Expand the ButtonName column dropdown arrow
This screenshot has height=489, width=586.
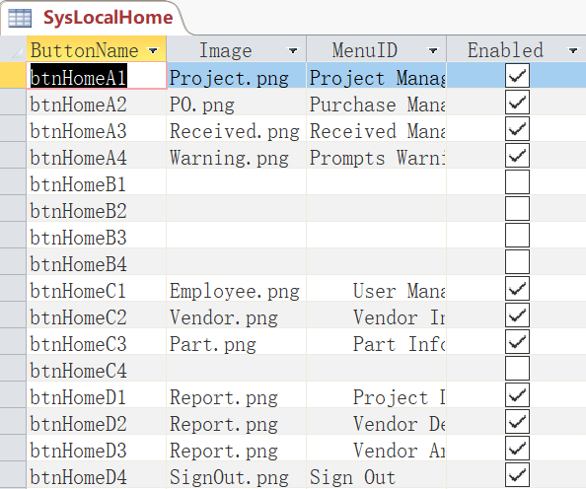tap(153, 50)
